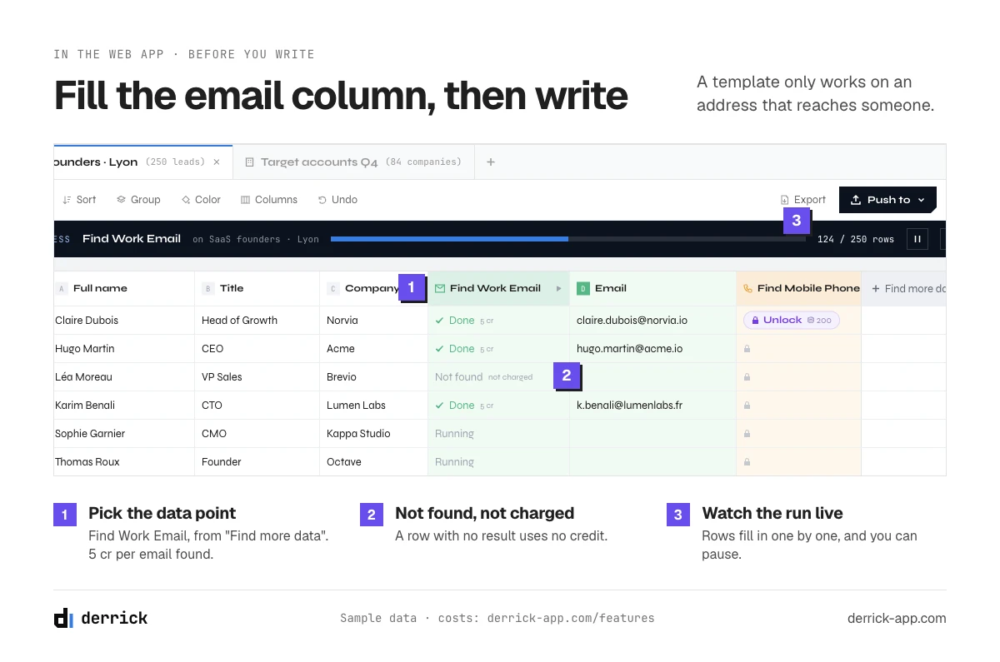Switch to Target accounts Q4 tab
Image resolution: width=1000 pixels, height=662 pixels.
pyautogui.click(x=353, y=162)
